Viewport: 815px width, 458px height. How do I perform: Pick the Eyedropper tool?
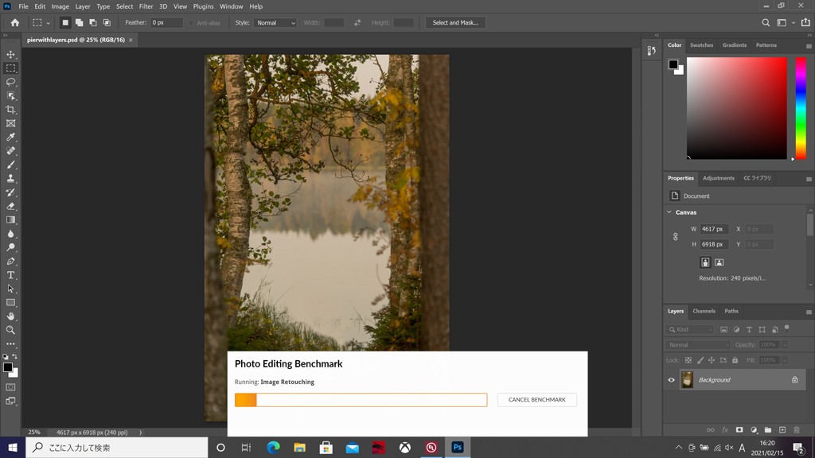(11, 137)
